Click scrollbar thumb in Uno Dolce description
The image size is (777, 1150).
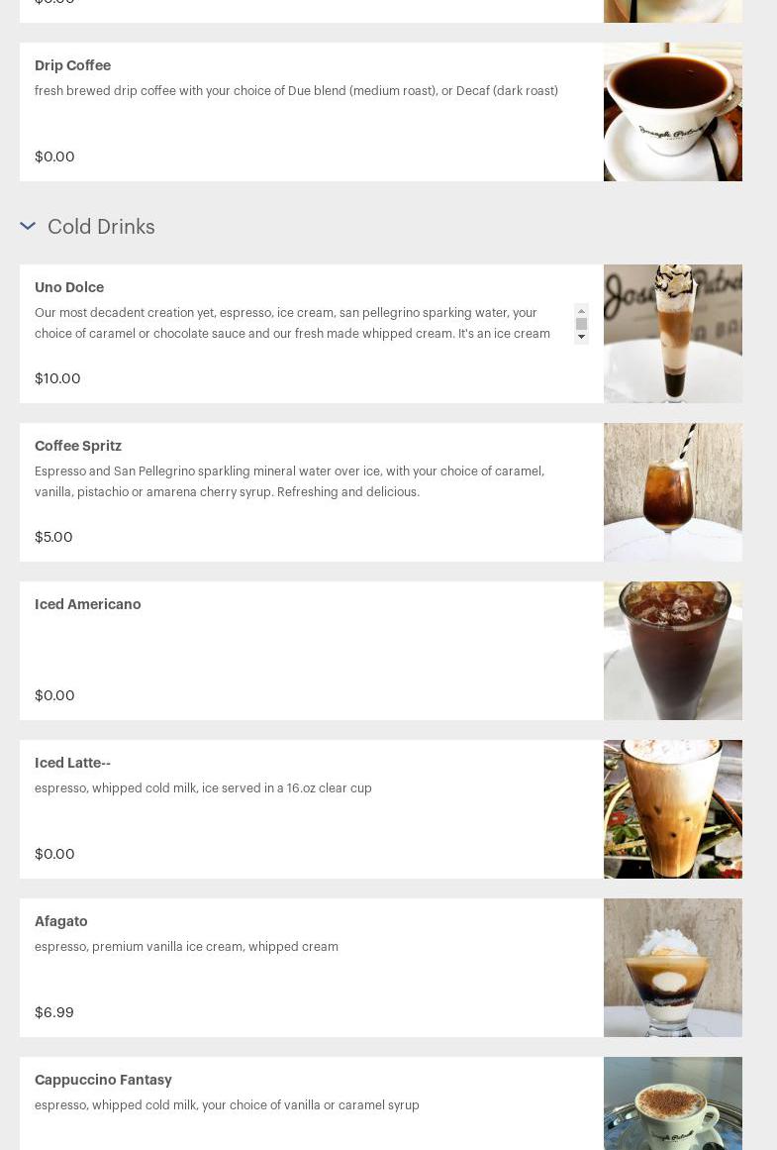coord(581,324)
